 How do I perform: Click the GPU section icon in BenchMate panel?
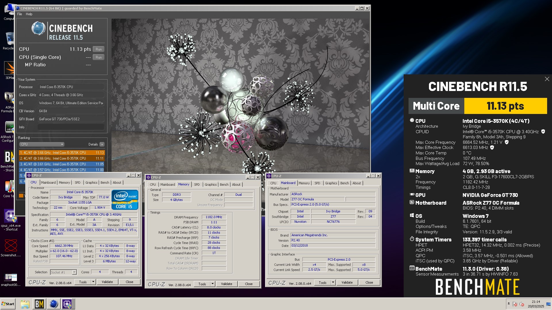tap(412, 195)
